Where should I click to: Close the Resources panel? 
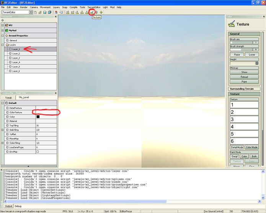pyautogui.click(x=55, y=16)
